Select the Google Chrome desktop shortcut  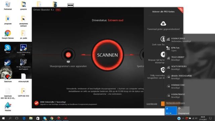pyautogui.click(x=8, y=35)
